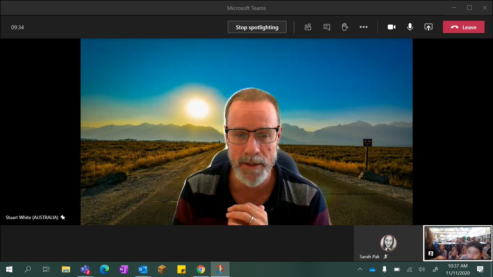Open Task View on the taskbar
The width and height of the screenshot is (493, 277).
point(46,269)
